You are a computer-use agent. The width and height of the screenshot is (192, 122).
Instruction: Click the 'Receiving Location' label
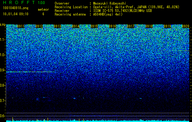tap(71, 7)
